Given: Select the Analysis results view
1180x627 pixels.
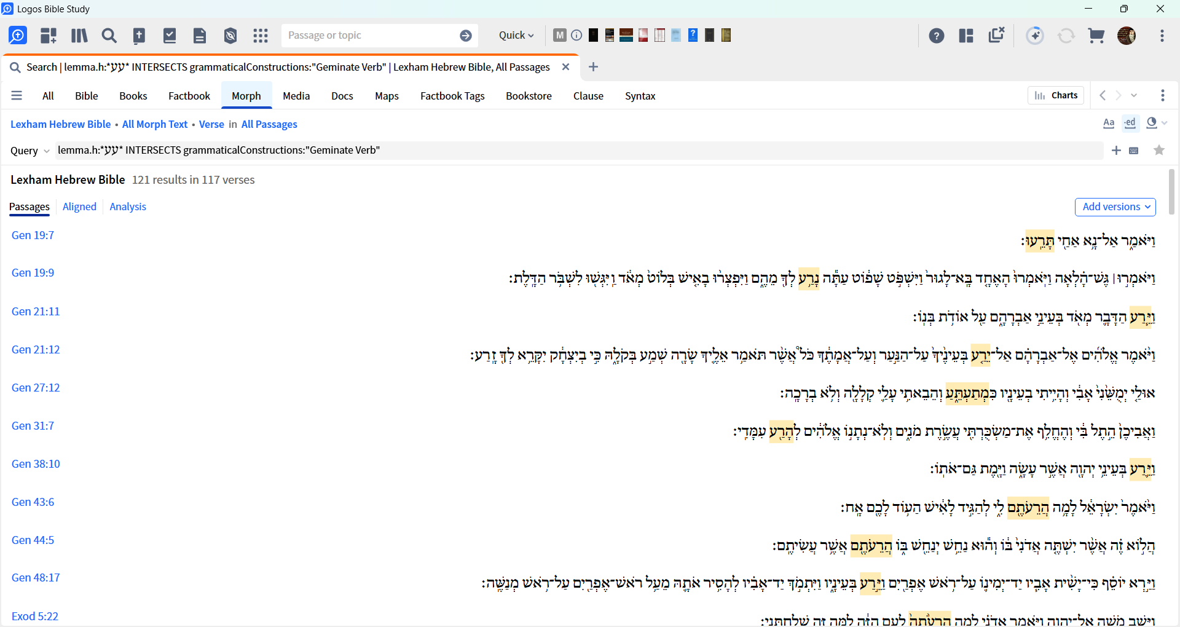Looking at the screenshot, I should pos(128,207).
